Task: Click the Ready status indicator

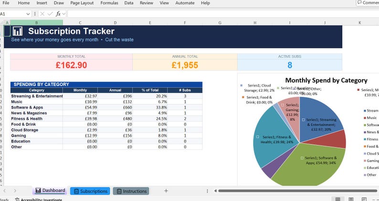Action: pos(4,200)
